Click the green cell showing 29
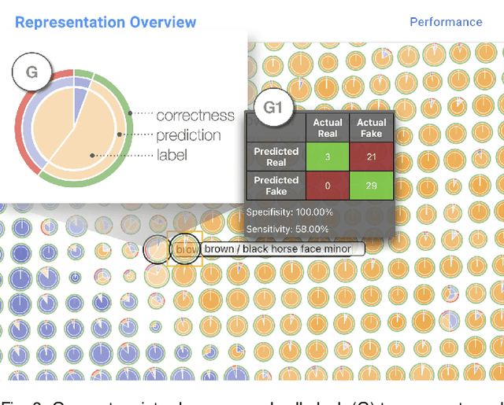 [x=372, y=187]
